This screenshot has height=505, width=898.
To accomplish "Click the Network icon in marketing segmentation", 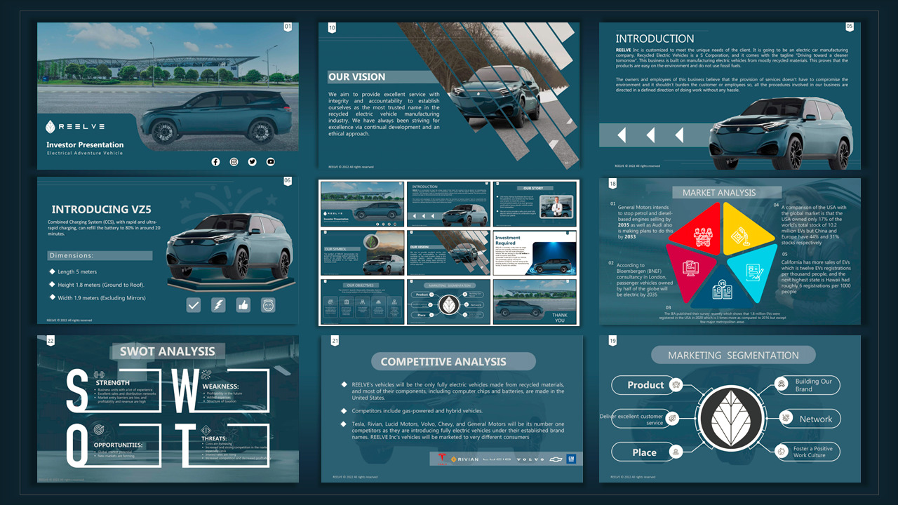I will point(785,418).
